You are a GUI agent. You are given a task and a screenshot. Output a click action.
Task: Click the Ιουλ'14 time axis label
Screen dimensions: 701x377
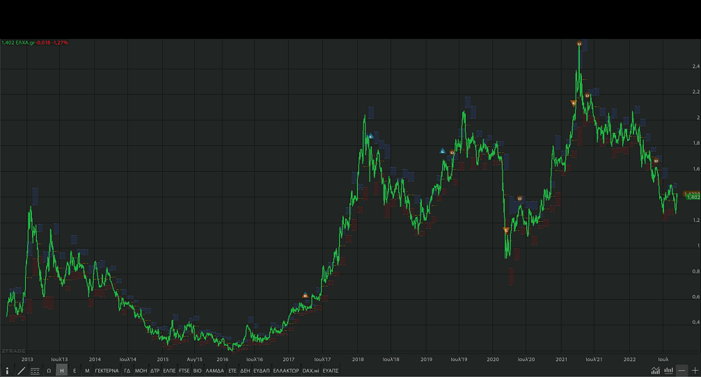click(128, 359)
